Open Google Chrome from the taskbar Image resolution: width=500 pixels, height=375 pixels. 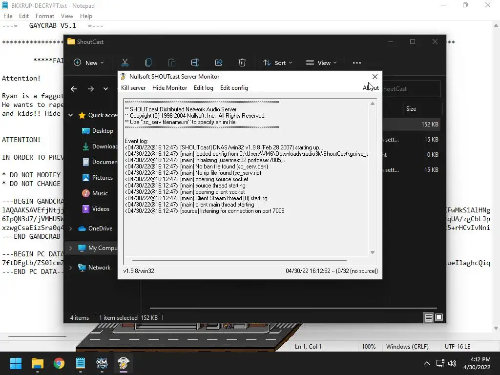pyautogui.click(x=59, y=363)
